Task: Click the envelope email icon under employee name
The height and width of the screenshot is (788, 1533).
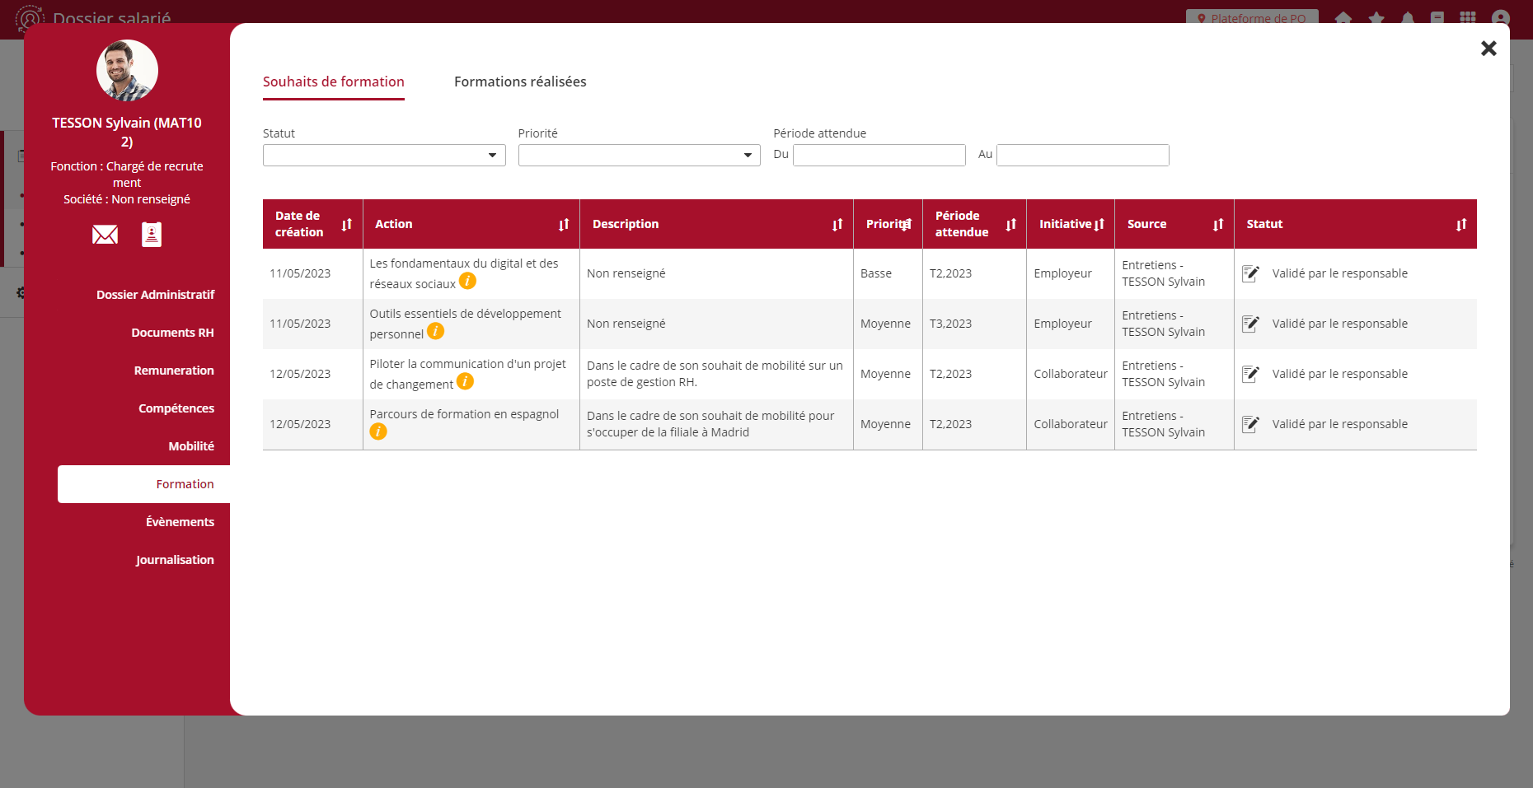Action: click(105, 235)
